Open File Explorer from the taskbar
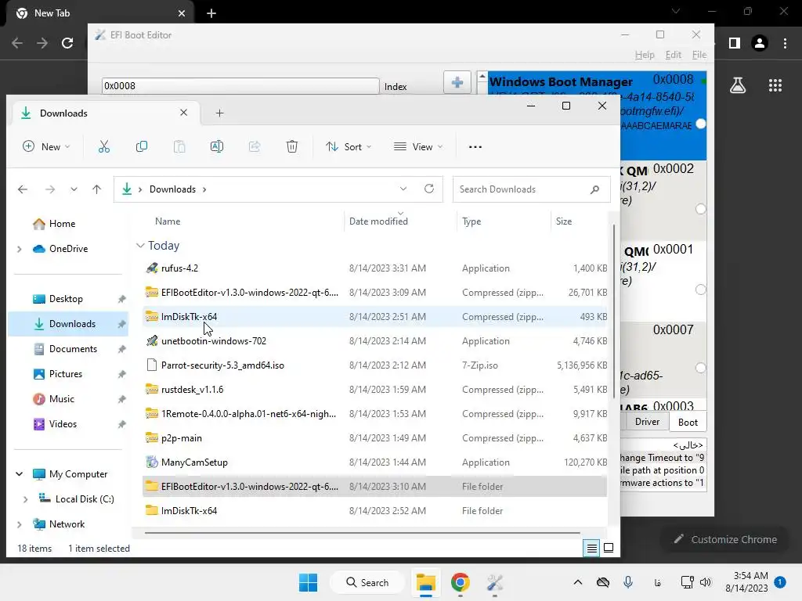Image resolution: width=802 pixels, height=601 pixels. [x=425, y=582]
